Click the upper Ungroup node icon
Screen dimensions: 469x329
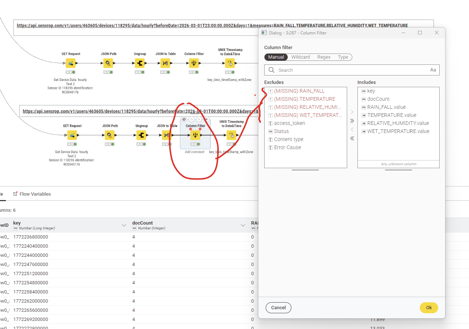pos(140,63)
